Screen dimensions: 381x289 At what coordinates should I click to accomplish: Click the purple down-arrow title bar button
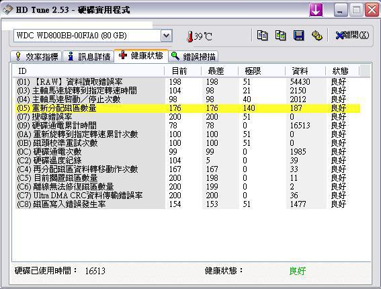pos(316,10)
